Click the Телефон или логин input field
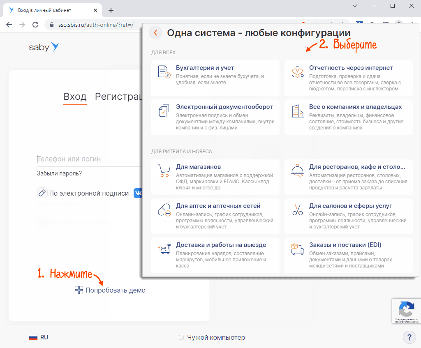This screenshot has width=421, height=348. click(x=88, y=159)
